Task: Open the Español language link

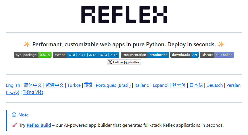Action: pyautogui.click(x=161, y=85)
